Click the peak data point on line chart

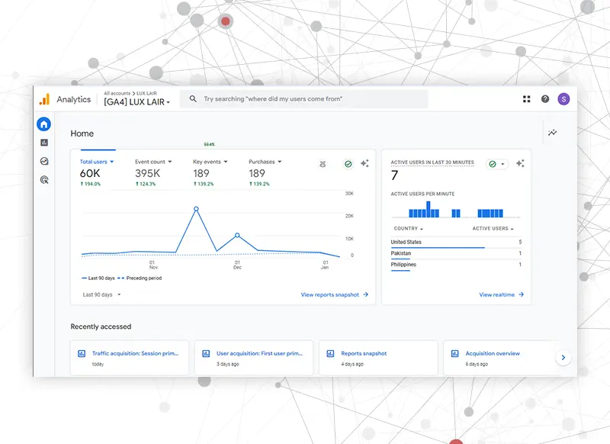click(x=196, y=208)
